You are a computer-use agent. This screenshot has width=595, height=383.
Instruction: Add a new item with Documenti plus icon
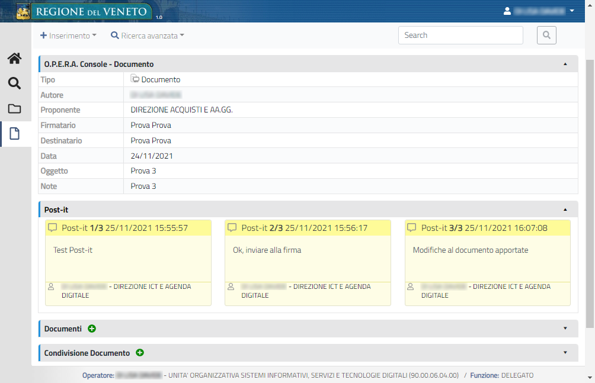coord(92,329)
